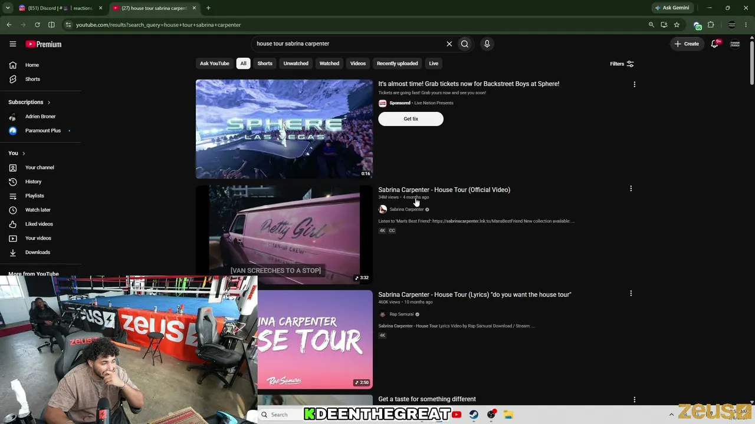Select the Shorts filter chip
The width and height of the screenshot is (755, 424).
[x=265, y=64]
